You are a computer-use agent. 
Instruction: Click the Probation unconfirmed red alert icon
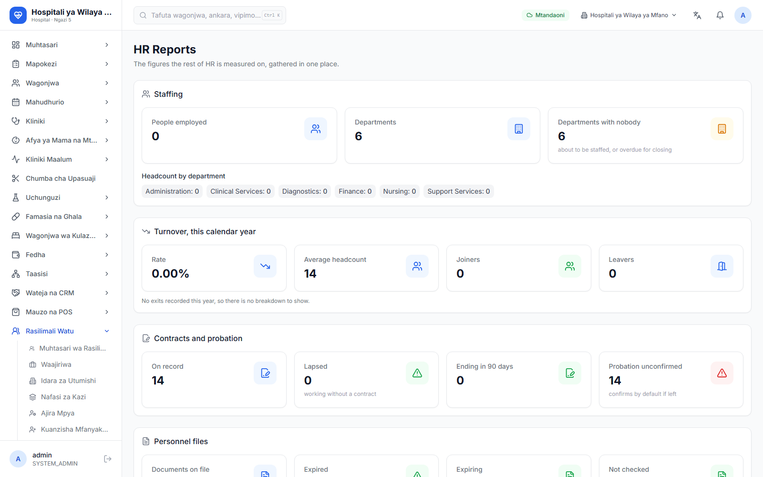pos(722,373)
